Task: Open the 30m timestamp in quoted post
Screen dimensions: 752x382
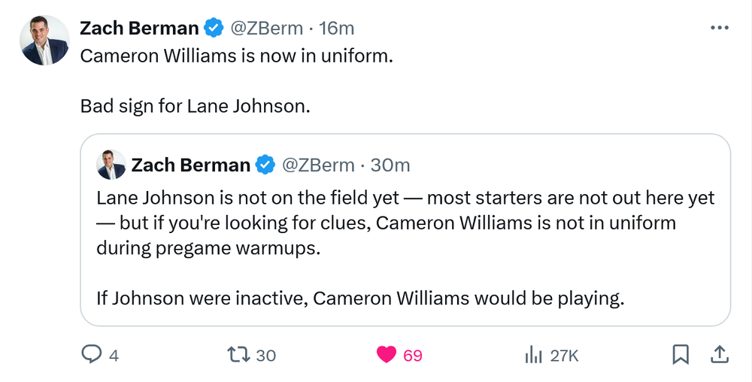Action: tap(391, 165)
